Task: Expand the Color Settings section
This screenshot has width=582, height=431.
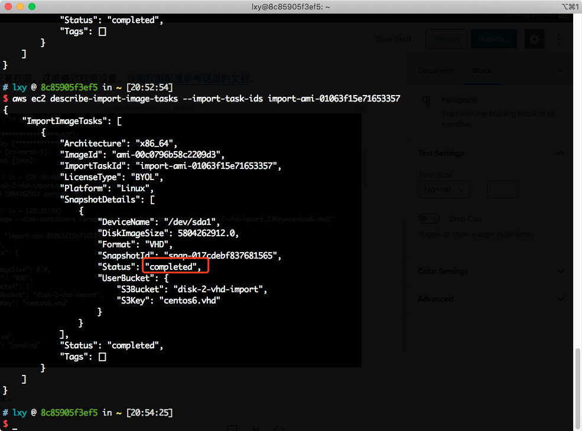Action: (560, 272)
